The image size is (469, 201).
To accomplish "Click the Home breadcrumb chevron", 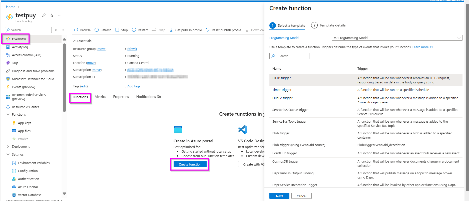I will click(18, 7).
